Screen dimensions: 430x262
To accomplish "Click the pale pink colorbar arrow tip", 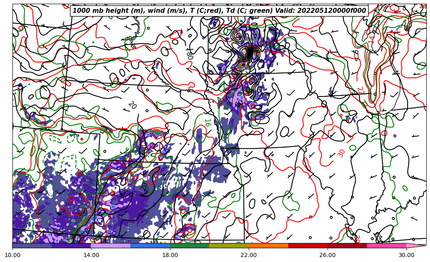I will pyautogui.click(x=416, y=245).
